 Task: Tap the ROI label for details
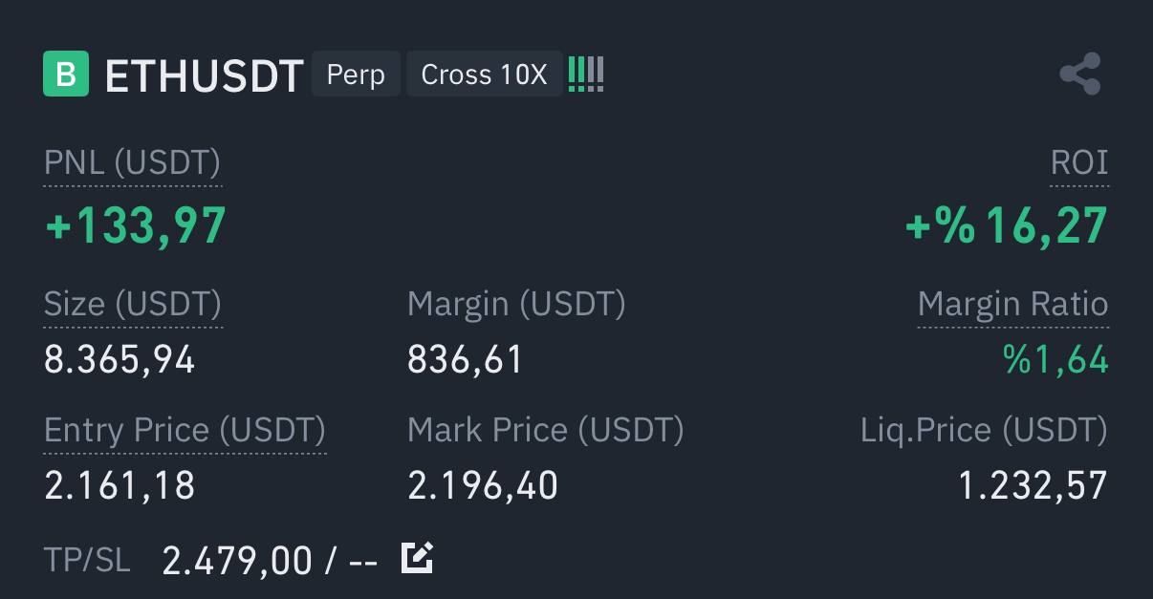(x=1079, y=162)
